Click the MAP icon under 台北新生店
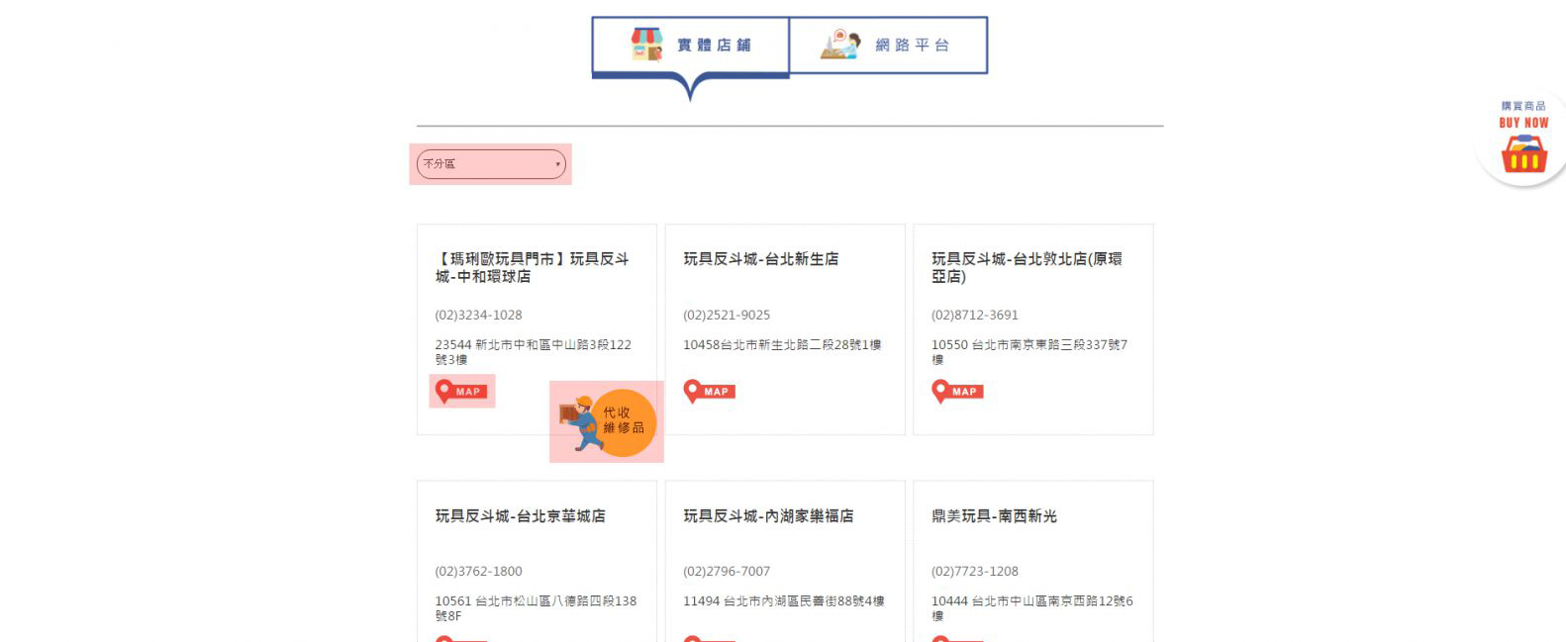This screenshot has width=1566, height=642. 709,391
